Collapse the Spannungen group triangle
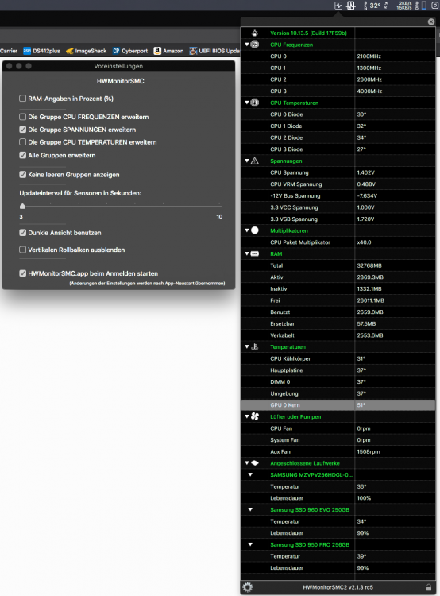 click(246, 161)
